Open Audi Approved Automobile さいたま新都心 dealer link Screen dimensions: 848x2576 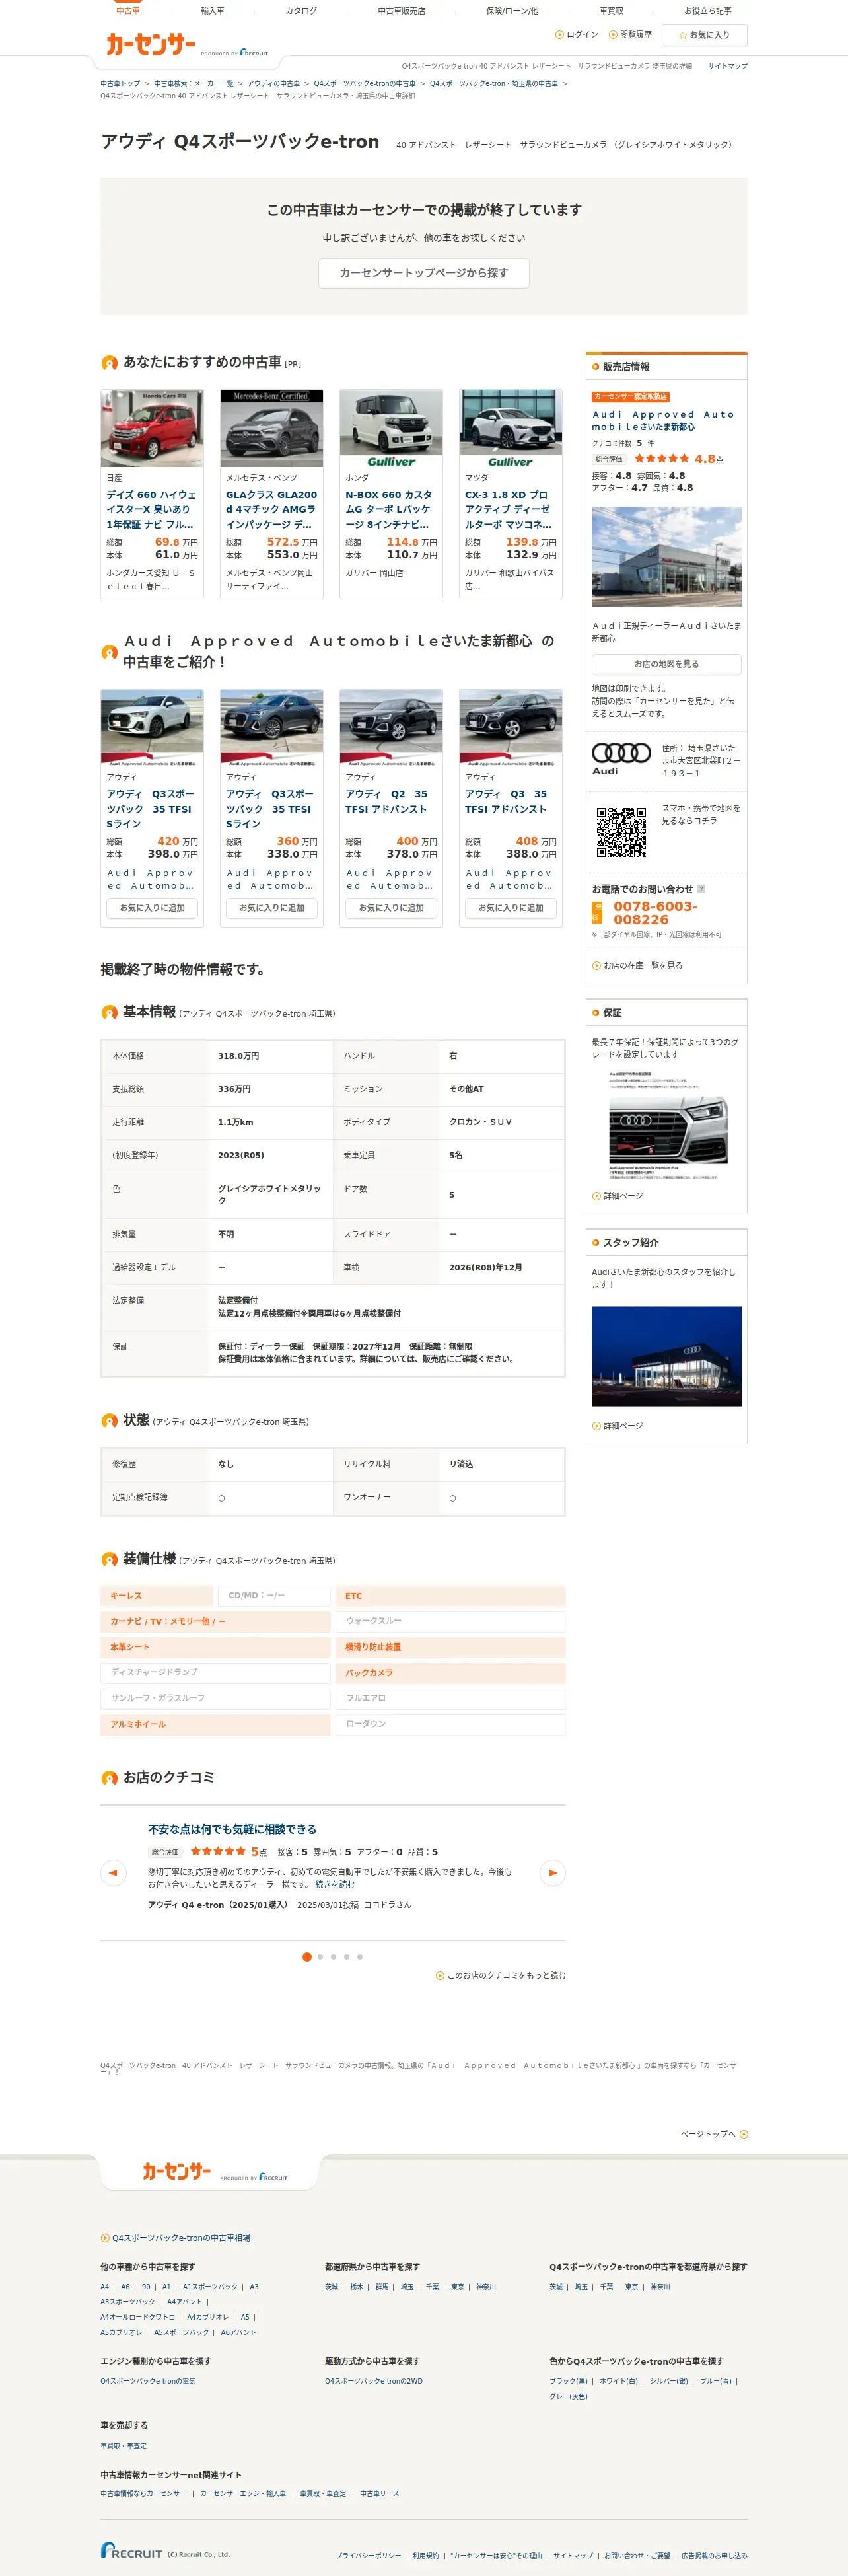coord(663,420)
